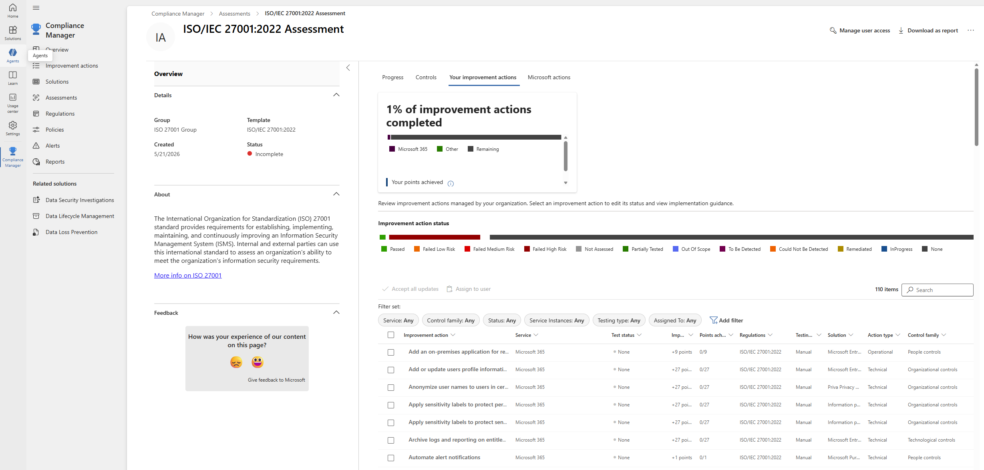Open the Assigned To: Any filter
The image size is (984, 470).
[x=675, y=320]
